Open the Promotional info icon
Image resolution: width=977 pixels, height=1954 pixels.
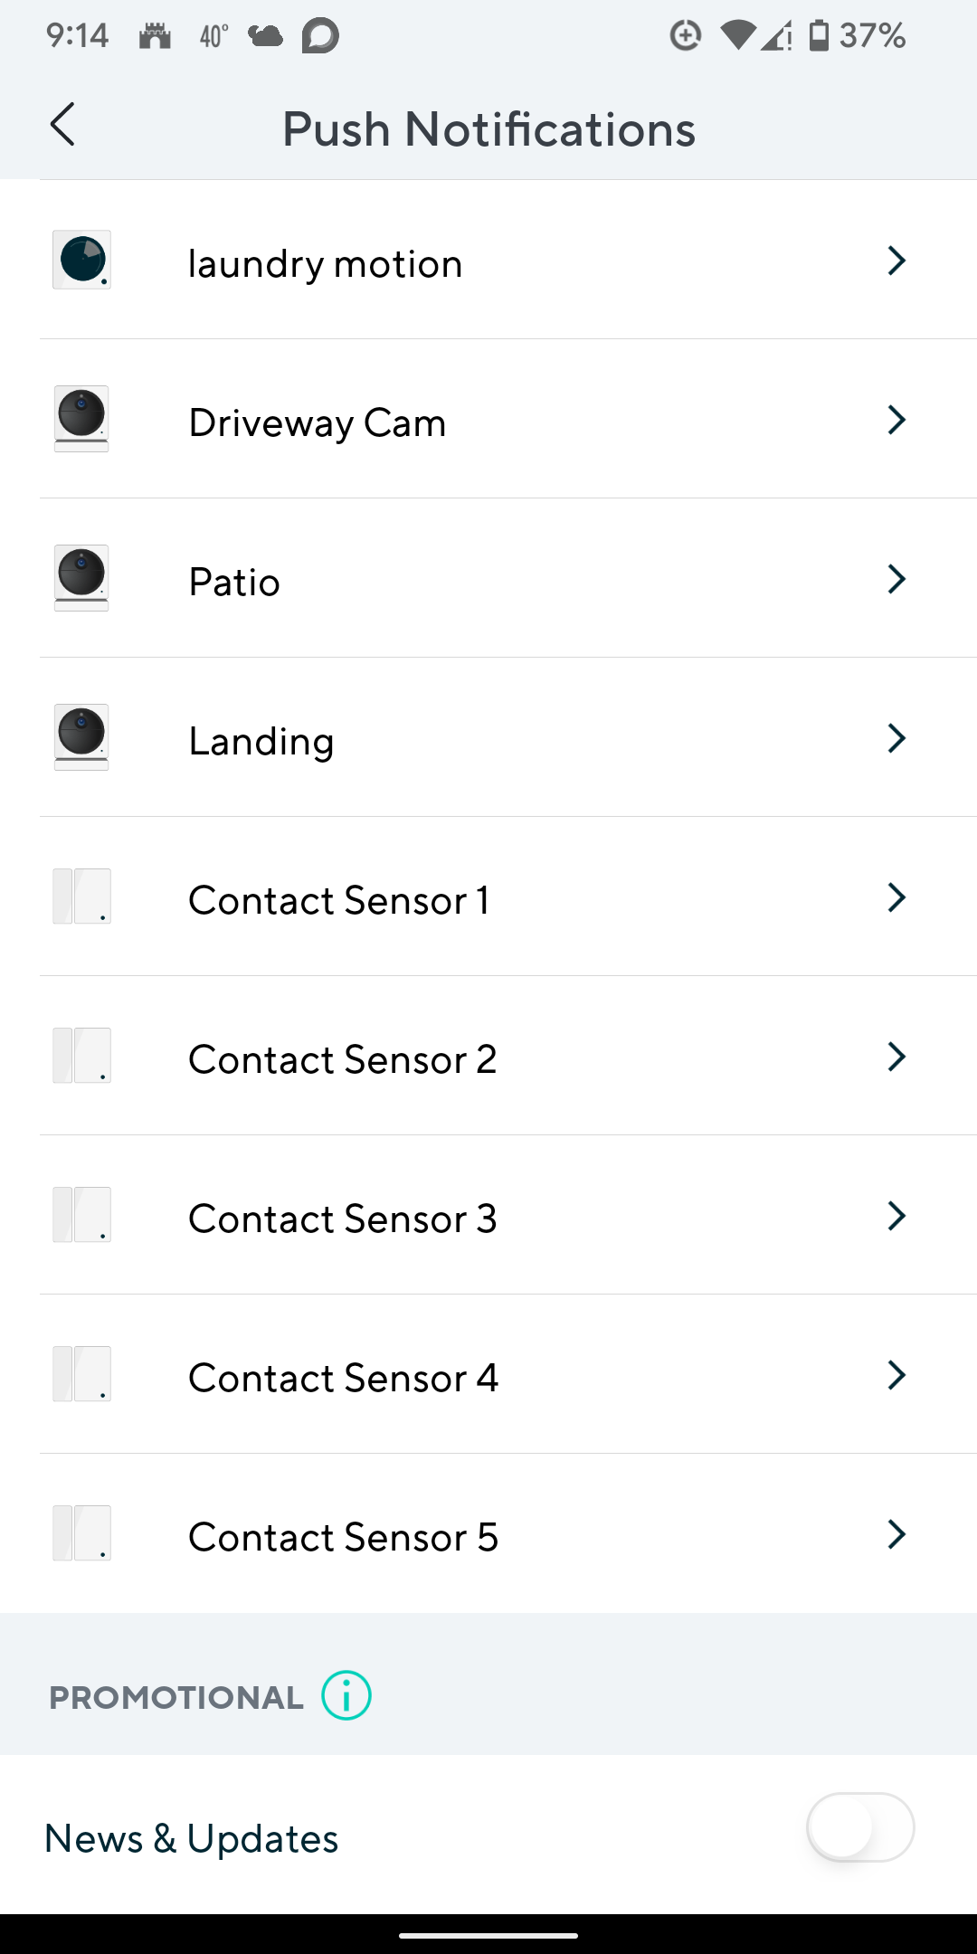click(346, 1695)
